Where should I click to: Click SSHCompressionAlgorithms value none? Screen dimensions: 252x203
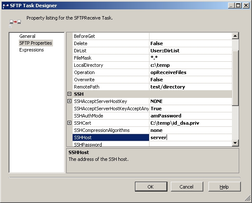(190, 130)
